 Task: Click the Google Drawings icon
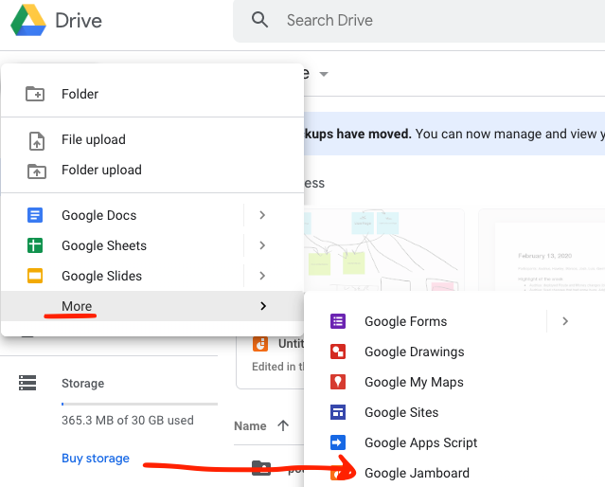coord(338,352)
